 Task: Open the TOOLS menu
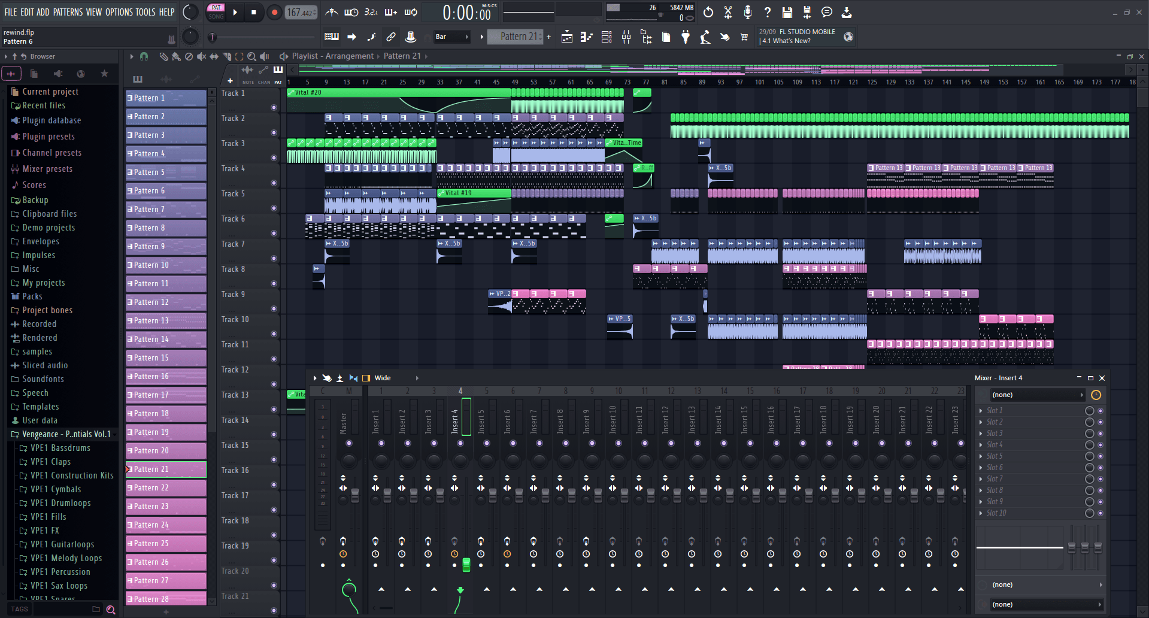[x=147, y=11]
